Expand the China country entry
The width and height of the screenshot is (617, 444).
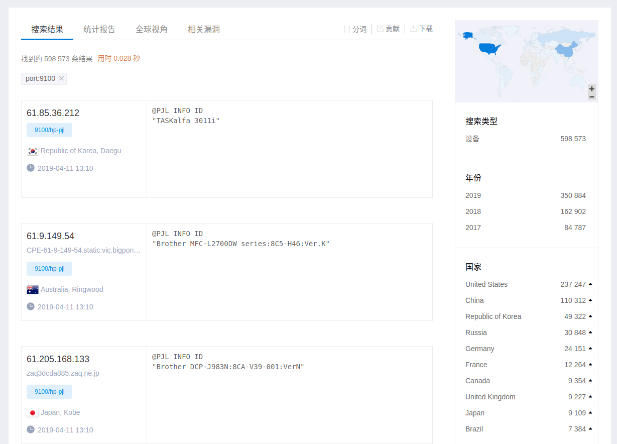click(590, 300)
